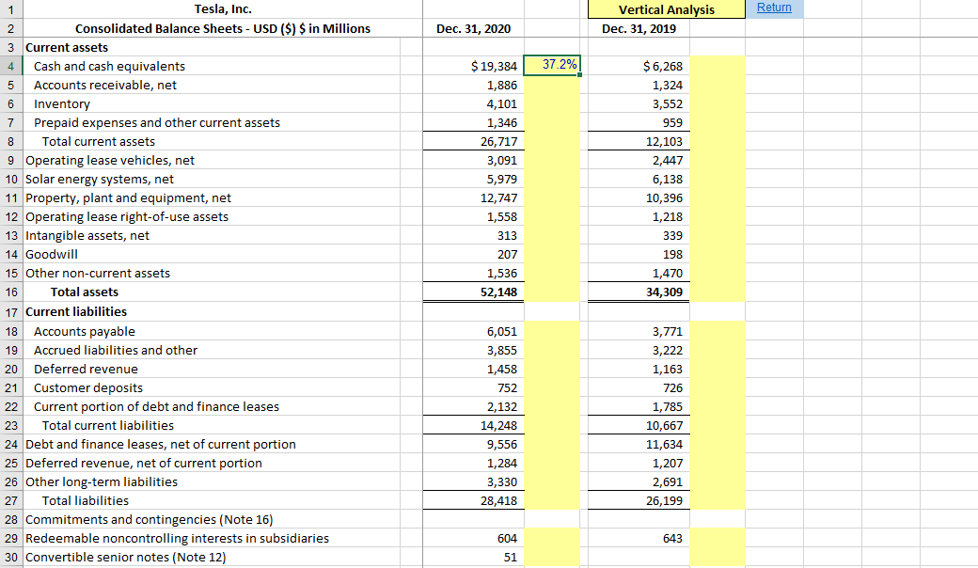Select row header 1

click(x=10, y=9)
